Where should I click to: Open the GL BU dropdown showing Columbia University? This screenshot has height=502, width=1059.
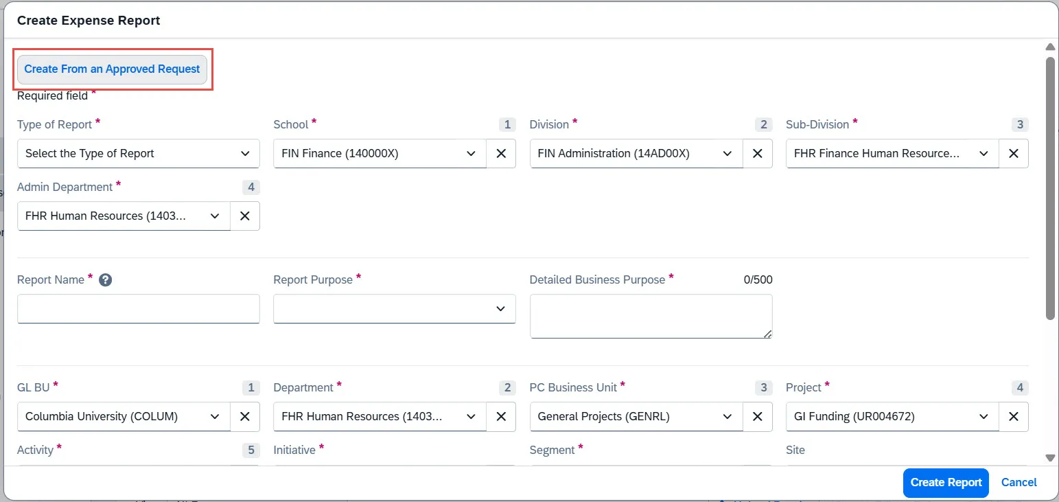(124, 416)
